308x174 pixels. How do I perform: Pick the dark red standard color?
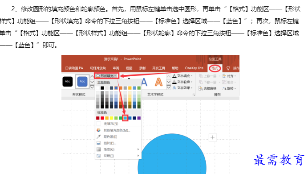click(98, 118)
